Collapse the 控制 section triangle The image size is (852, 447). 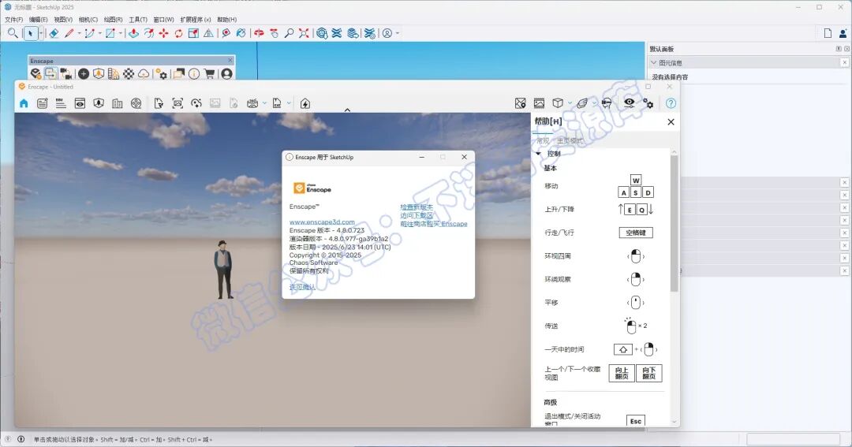point(539,154)
